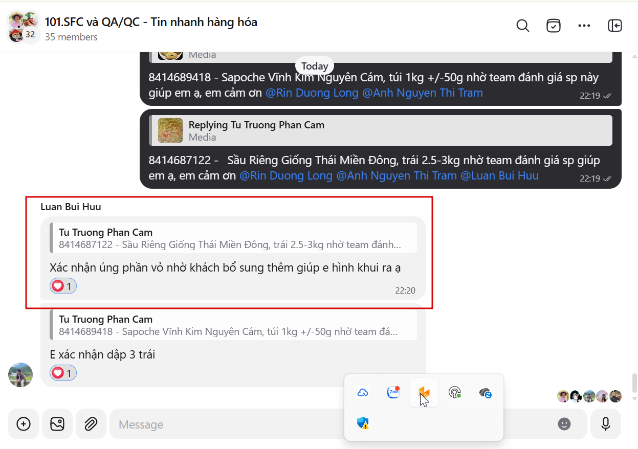Open group title '101.SFC và QA/QC - Tin nhanh hàng hóa'

click(151, 22)
